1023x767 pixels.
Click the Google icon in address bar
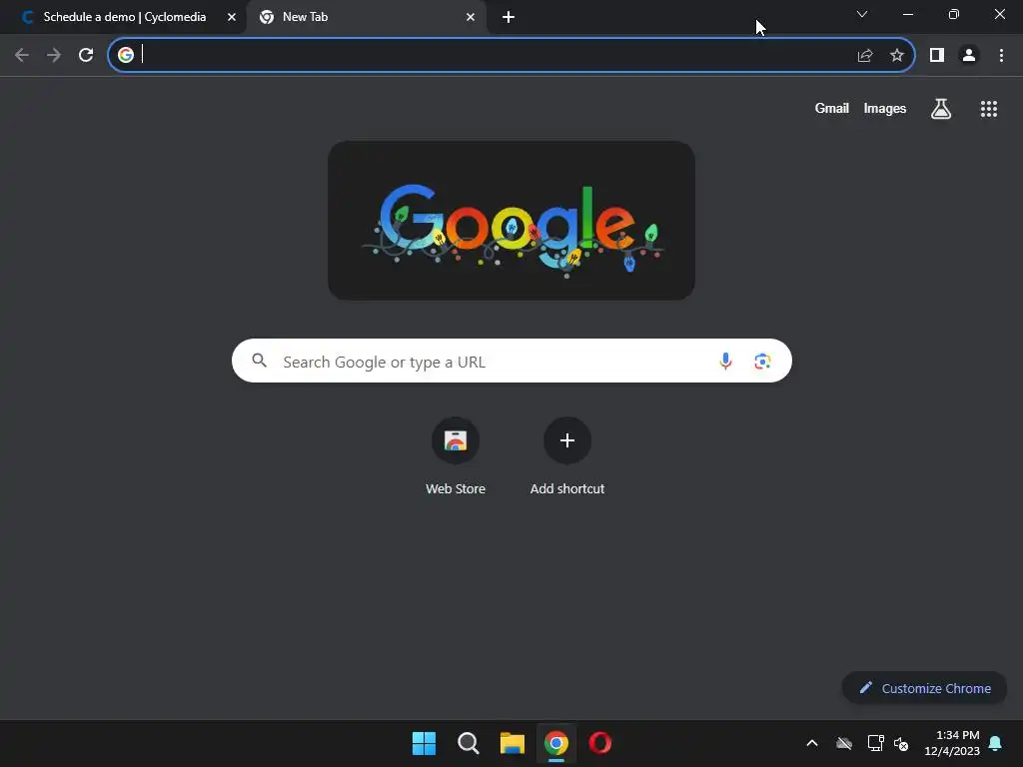coord(126,55)
